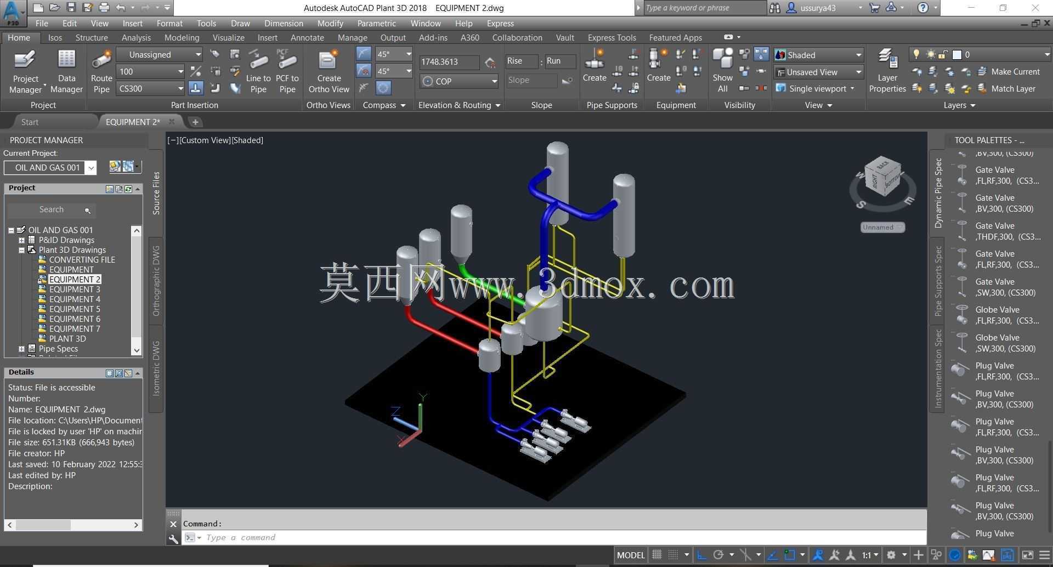Open the CS300 pipe spec dropdown

tap(151, 88)
